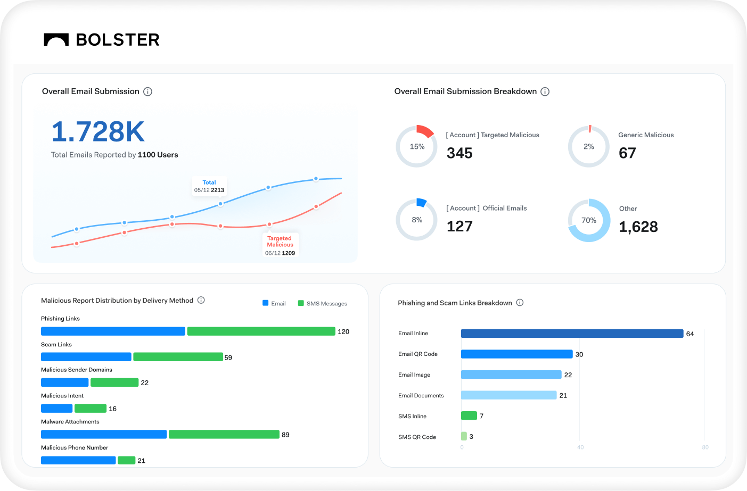Screen dimensions: 747x491
Task: Click the SMS Inline bar
Action: 469,416
